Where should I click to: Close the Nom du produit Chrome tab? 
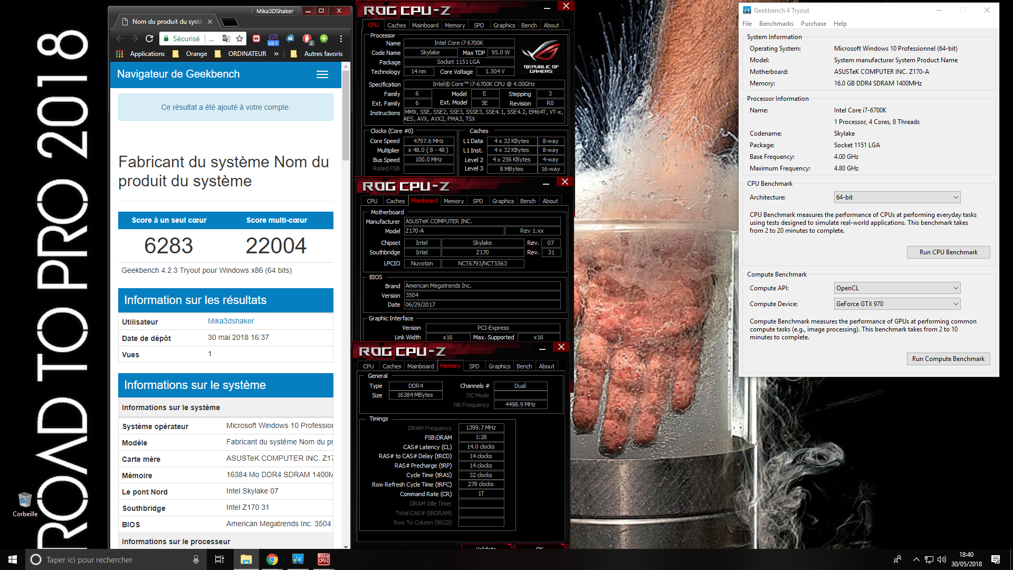click(210, 22)
